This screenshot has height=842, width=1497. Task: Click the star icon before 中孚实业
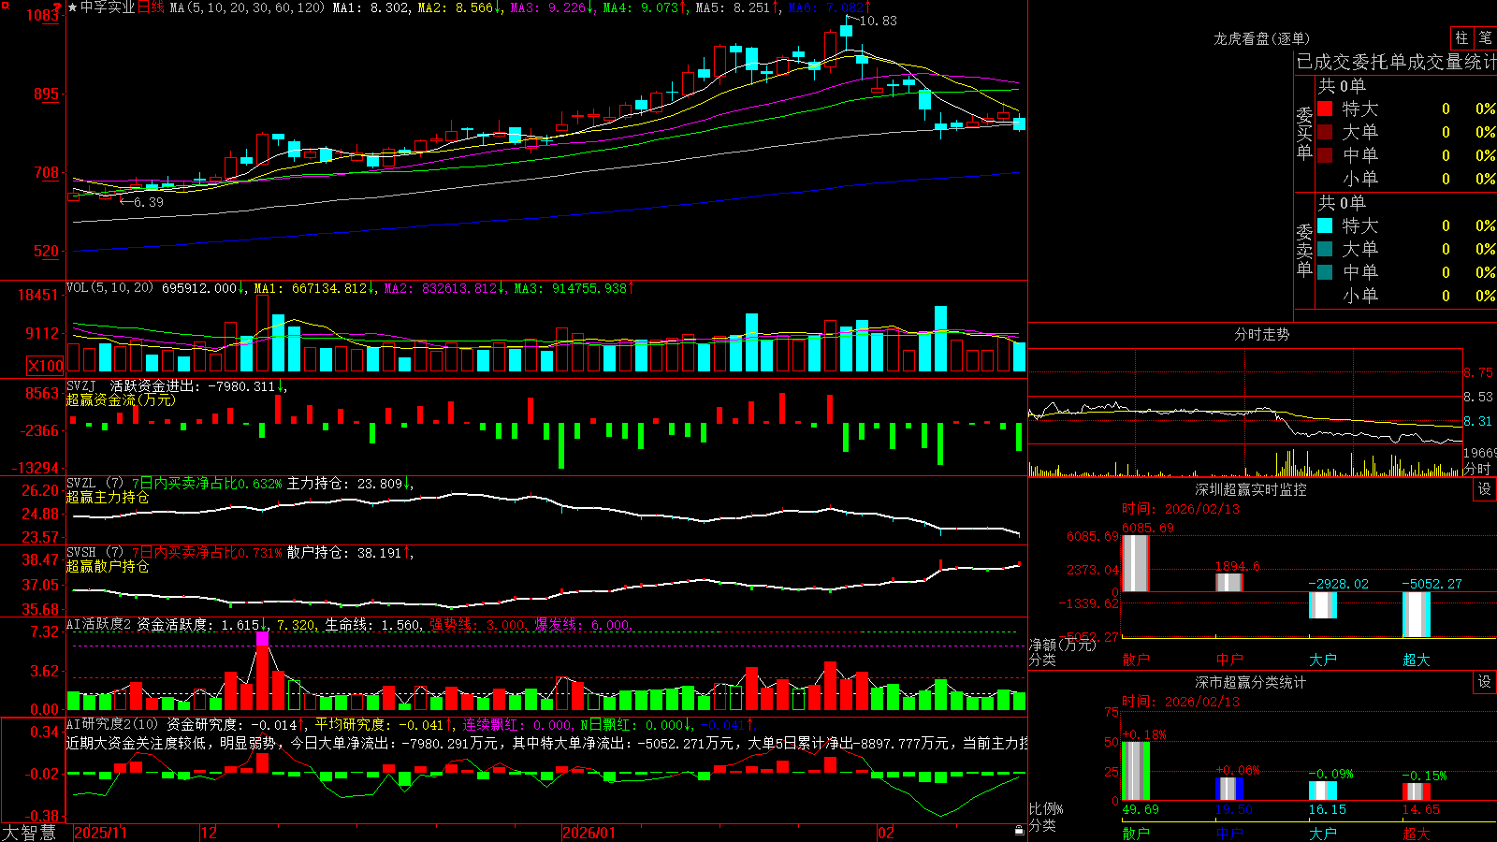pyautogui.click(x=73, y=7)
